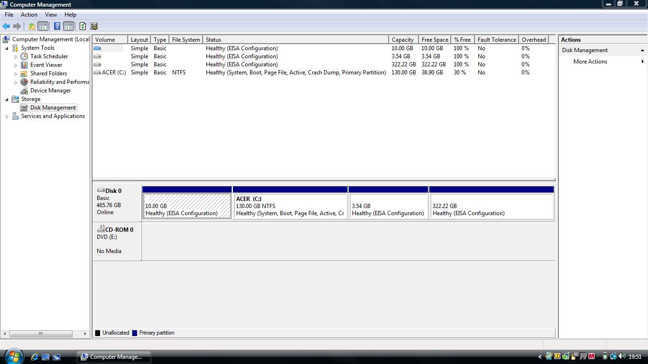This screenshot has width=648, height=364.
Task: Toggle the Show/Hide Console Tree icon
Action: click(43, 27)
